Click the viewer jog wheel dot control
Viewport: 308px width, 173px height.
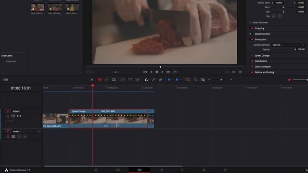[115, 72]
